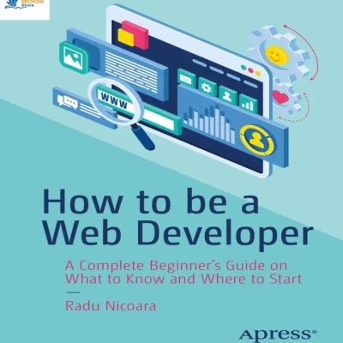The image size is (343, 343).
Task: Click the smiley face gear
Action: point(279,53)
